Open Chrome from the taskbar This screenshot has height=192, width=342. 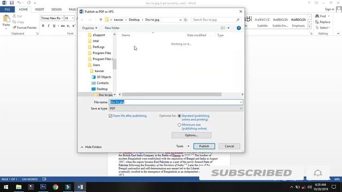[x=56, y=187]
